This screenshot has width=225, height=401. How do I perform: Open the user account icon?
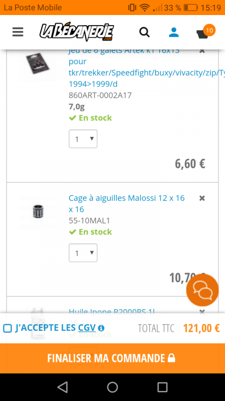[x=173, y=32]
